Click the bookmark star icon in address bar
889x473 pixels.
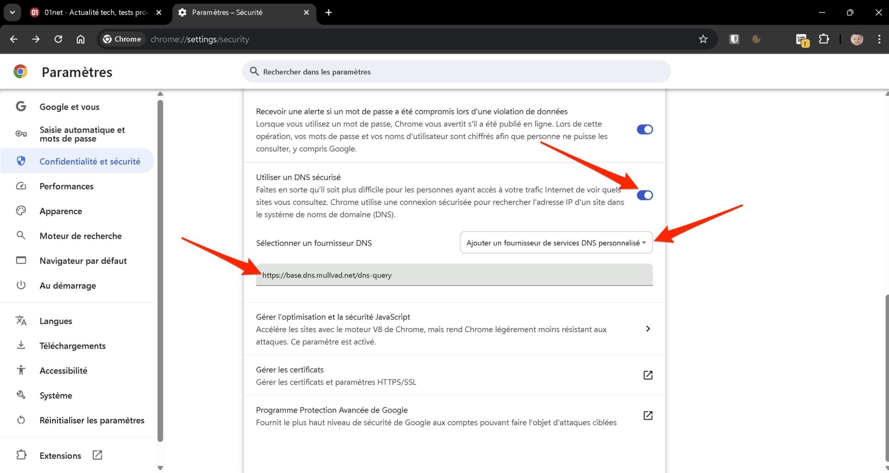click(703, 39)
